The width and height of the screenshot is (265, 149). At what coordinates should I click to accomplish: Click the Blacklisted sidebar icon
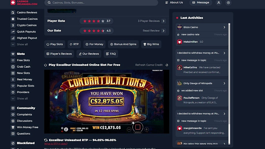[x=13, y=143]
